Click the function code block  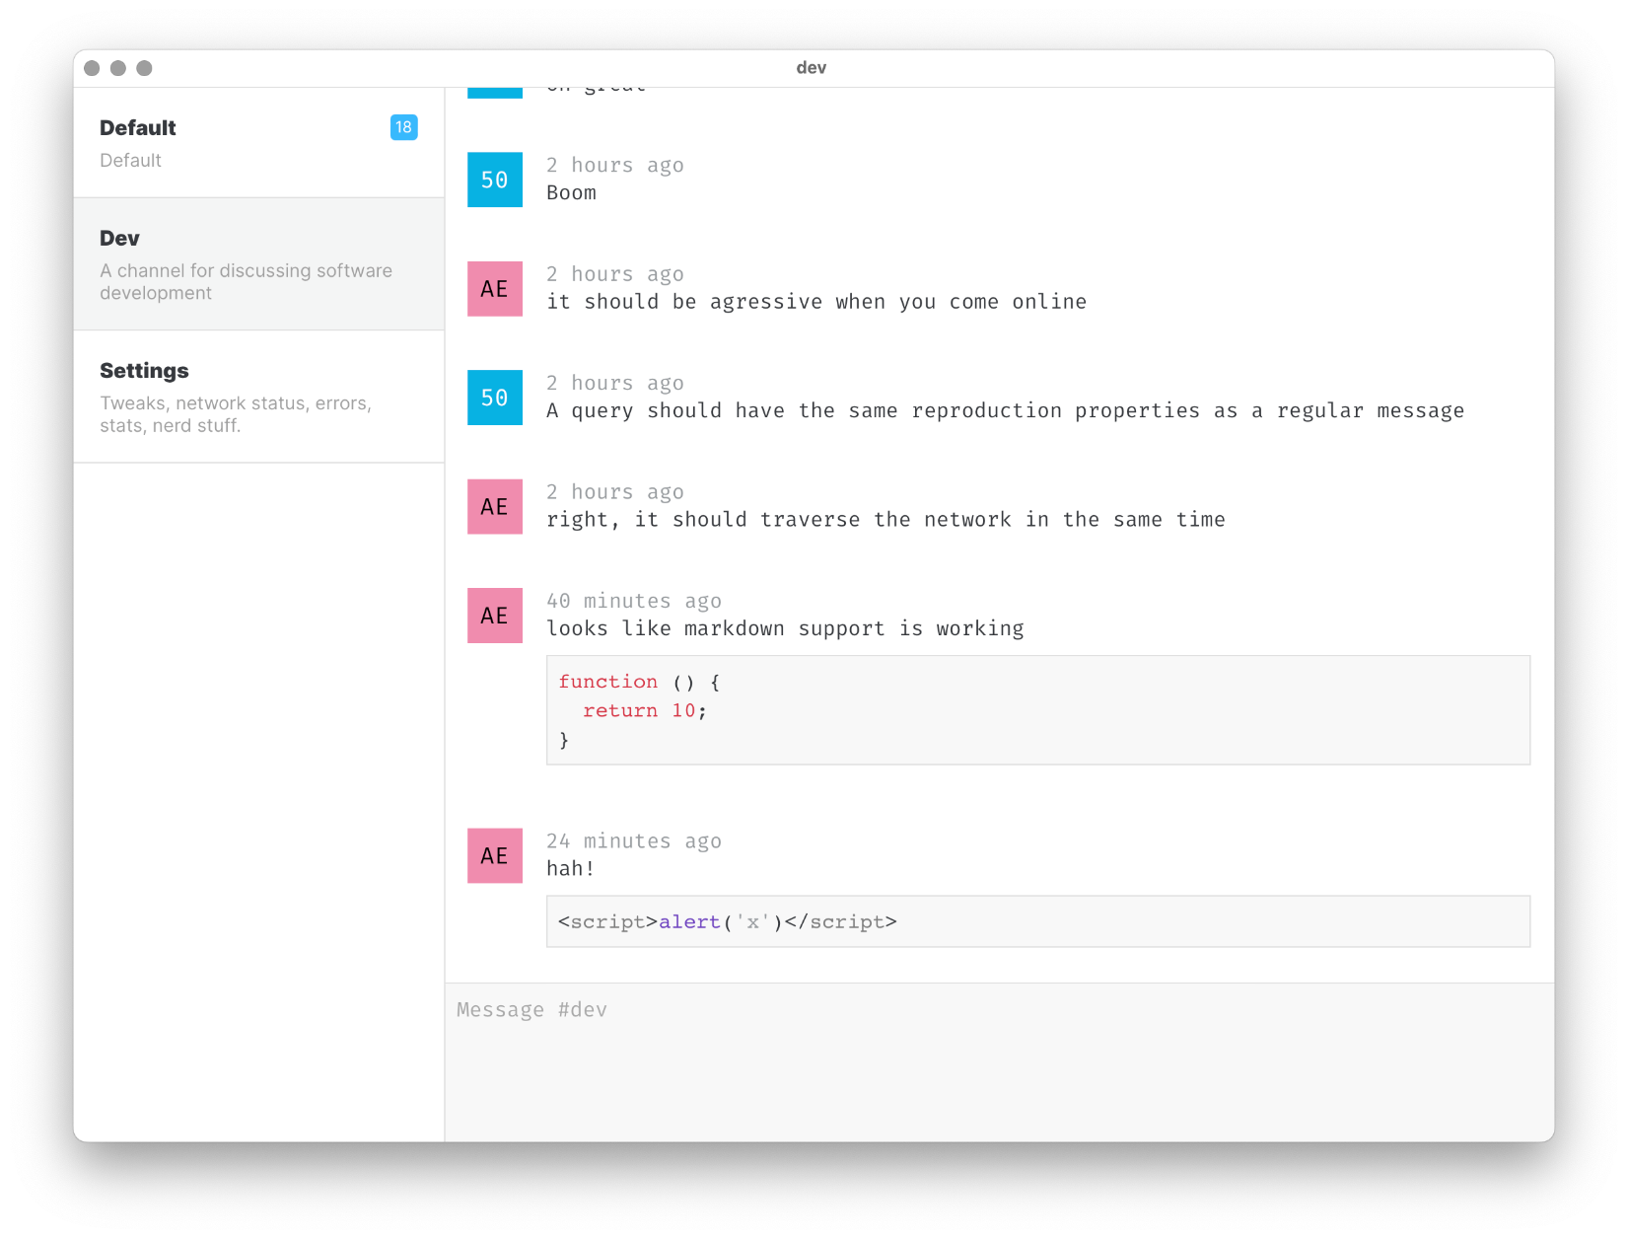point(1038,710)
